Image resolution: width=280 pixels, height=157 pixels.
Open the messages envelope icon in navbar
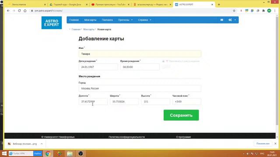point(222,20)
